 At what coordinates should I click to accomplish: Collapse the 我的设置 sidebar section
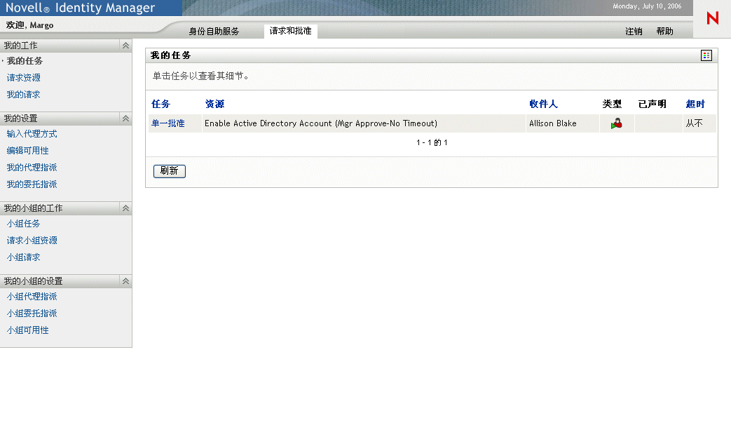(125, 118)
